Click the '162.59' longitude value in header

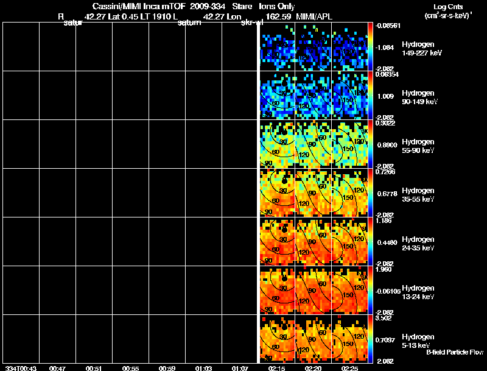[278, 16]
